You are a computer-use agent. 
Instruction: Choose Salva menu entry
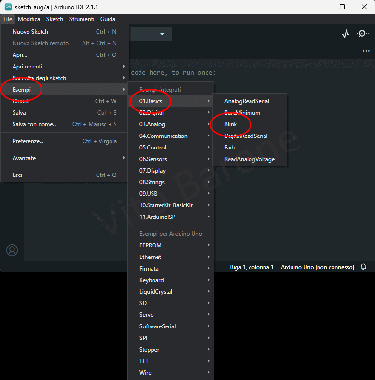(65, 113)
